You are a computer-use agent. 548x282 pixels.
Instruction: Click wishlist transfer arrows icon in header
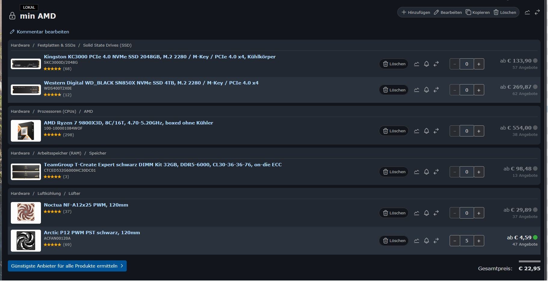[537, 12]
